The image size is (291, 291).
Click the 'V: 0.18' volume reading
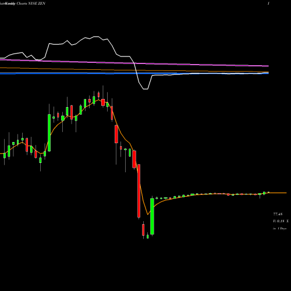point(279,221)
